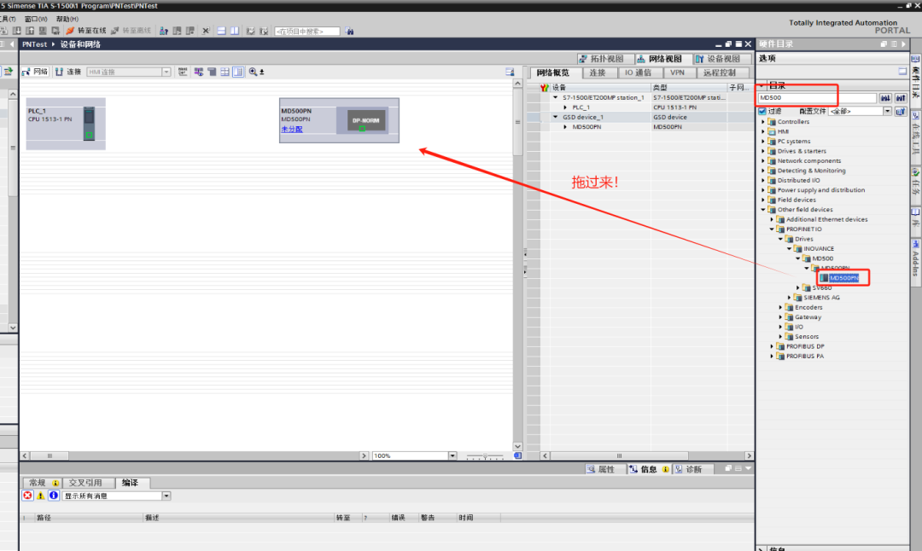Open the Network overview (网络概览) tab
922x551 pixels.
tap(553, 72)
